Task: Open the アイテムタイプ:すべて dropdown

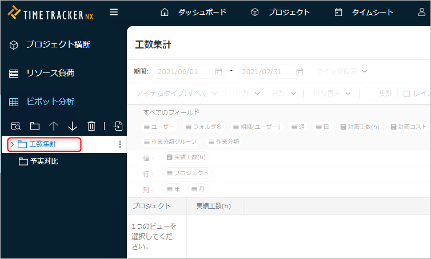Action: click(x=177, y=94)
